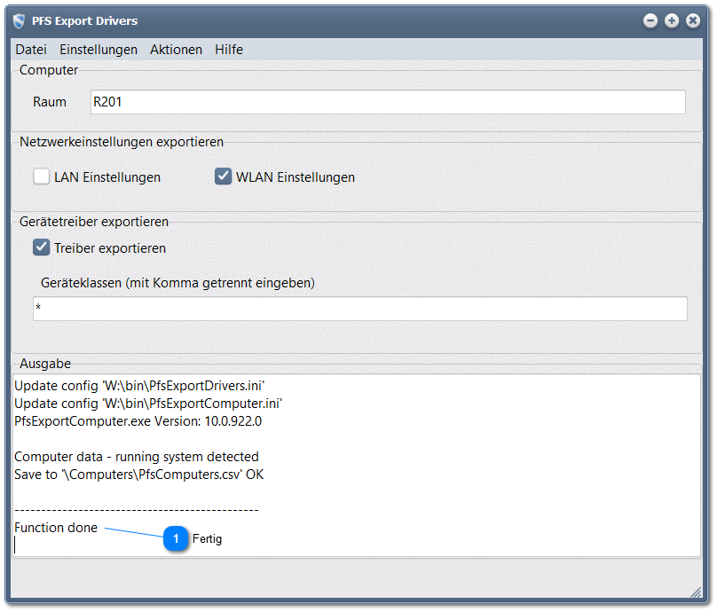
Task: Open the Datei menu
Action: [x=31, y=50]
